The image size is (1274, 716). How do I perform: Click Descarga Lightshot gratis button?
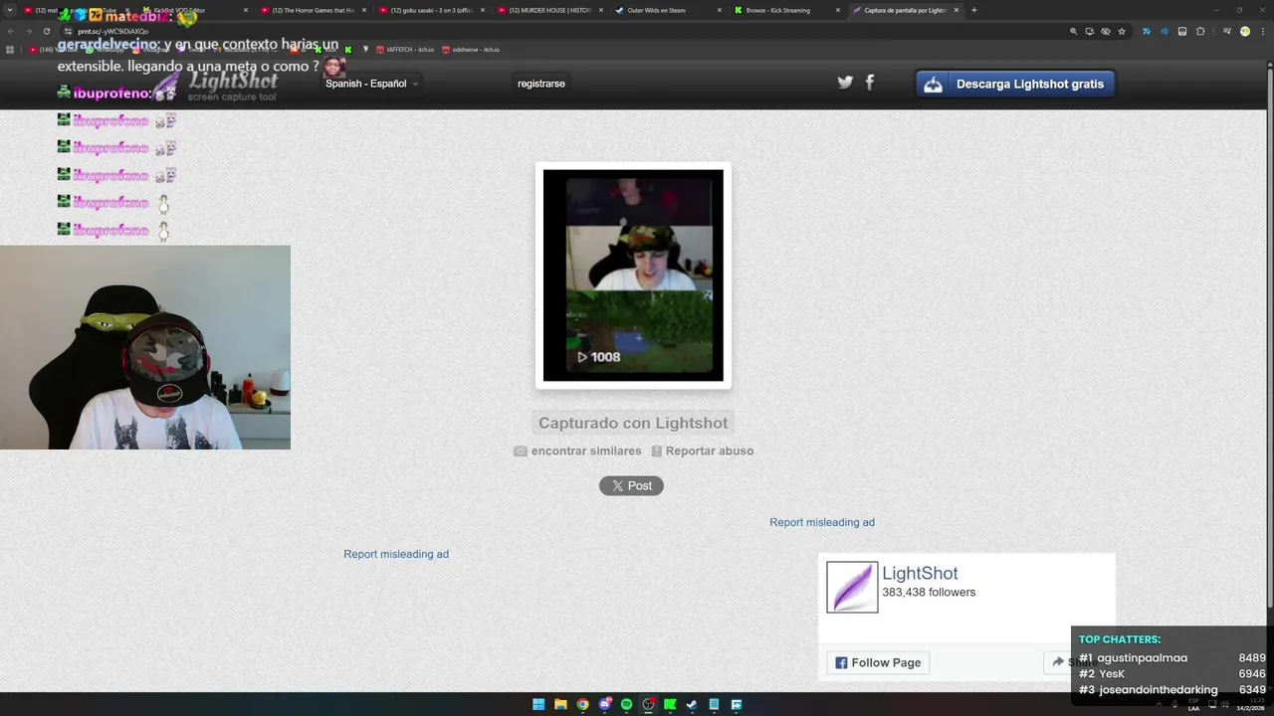pos(1015,85)
